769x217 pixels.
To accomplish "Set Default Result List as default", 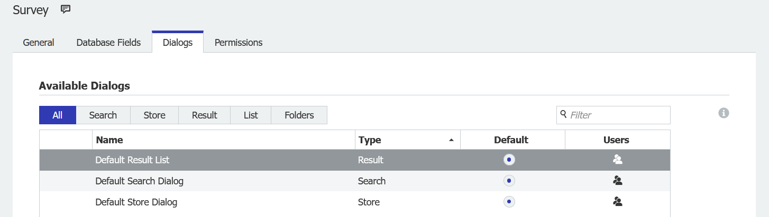I will coord(509,160).
